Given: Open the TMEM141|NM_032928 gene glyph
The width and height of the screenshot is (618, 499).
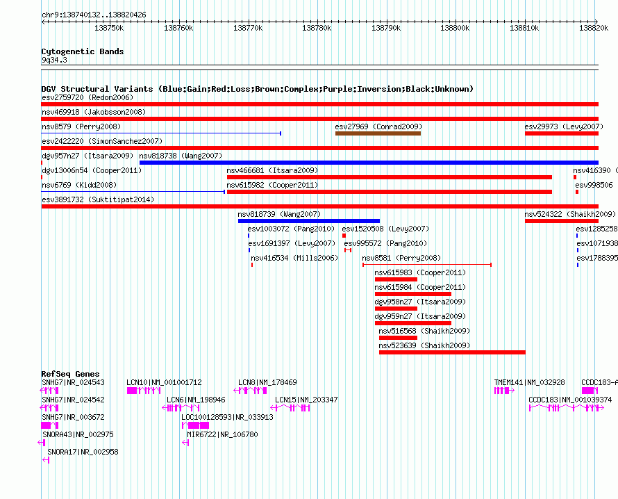Looking at the screenshot, I should point(504,391).
